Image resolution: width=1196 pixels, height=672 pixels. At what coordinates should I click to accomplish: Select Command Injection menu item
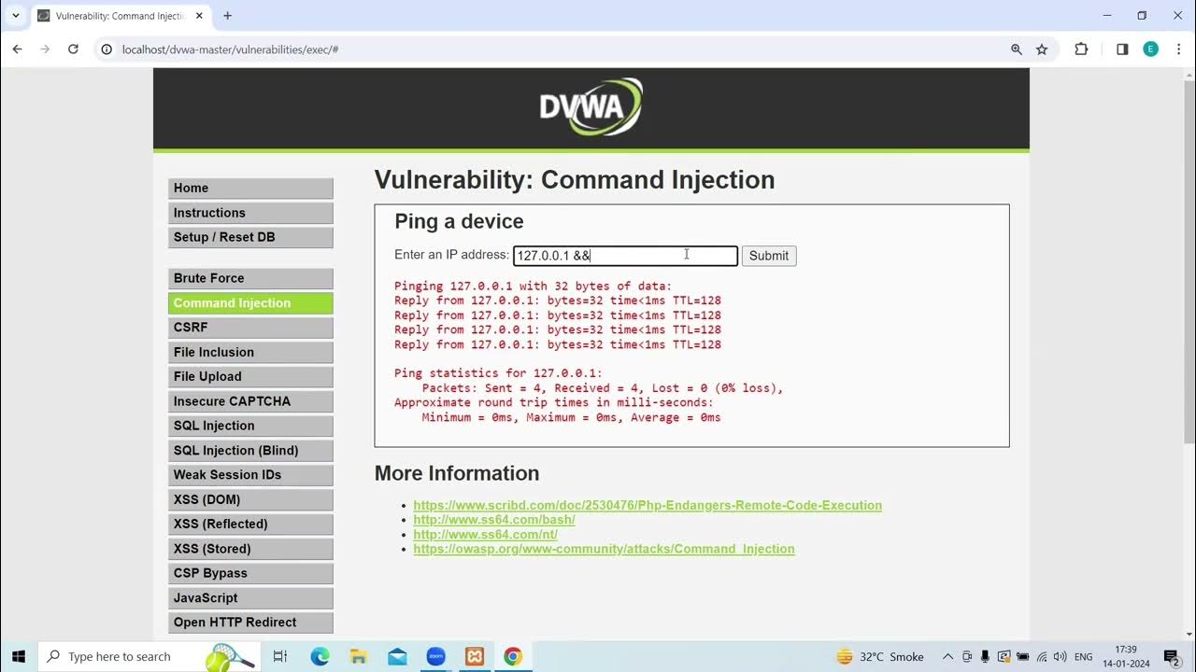click(250, 302)
